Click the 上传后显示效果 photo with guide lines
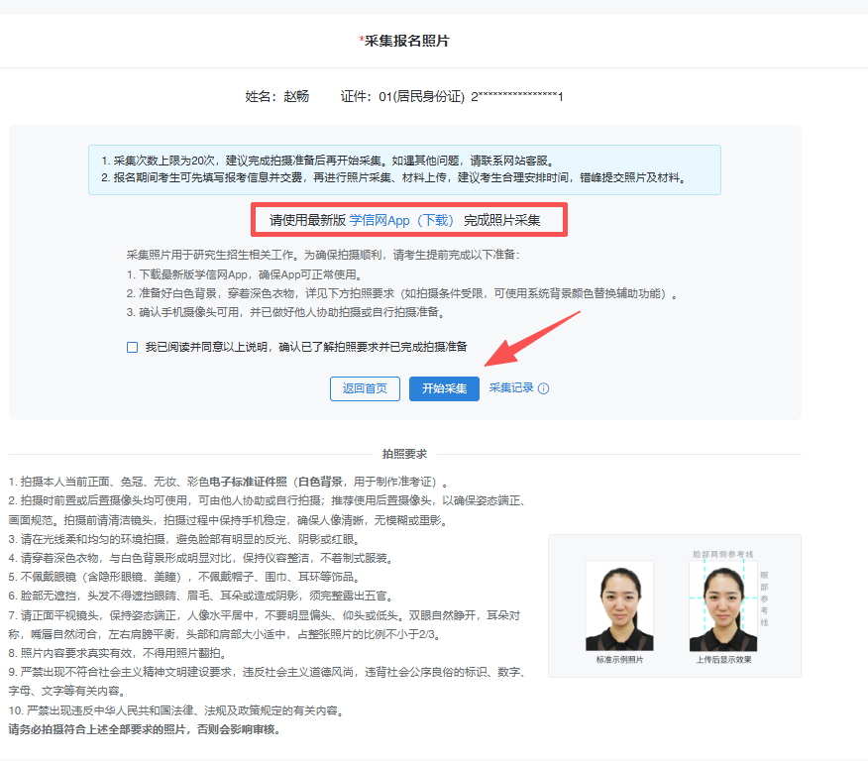This screenshot has height=761, width=868. [723, 606]
